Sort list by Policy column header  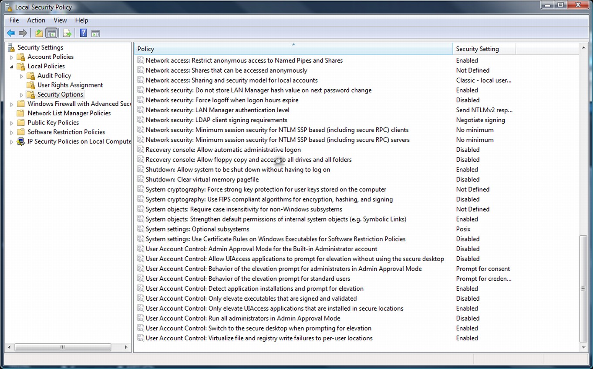pyautogui.click(x=293, y=49)
